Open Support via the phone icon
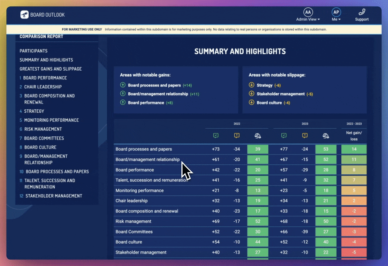Viewport: 388px width, 266px height. tap(362, 12)
